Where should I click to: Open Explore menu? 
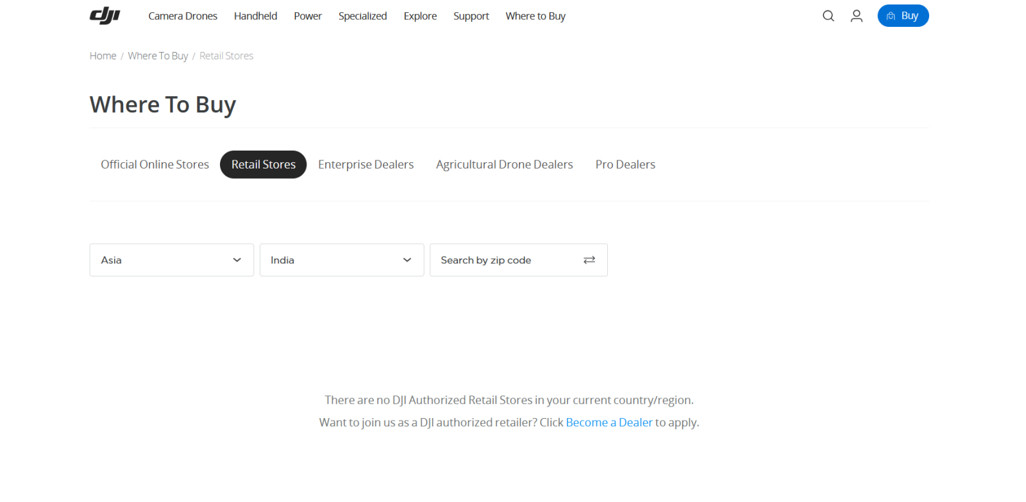[420, 16]
